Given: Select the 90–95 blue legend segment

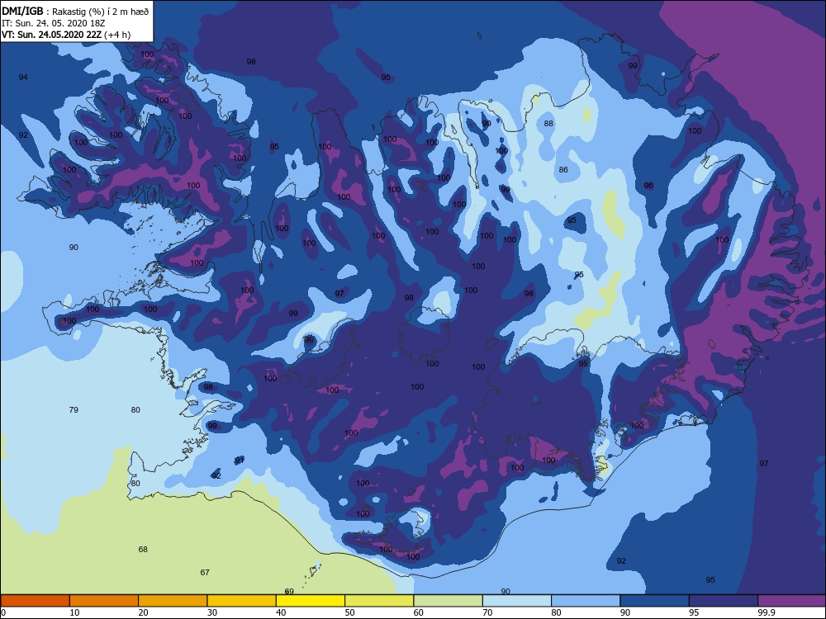Looking at the screenshot, I should [654, 601].
